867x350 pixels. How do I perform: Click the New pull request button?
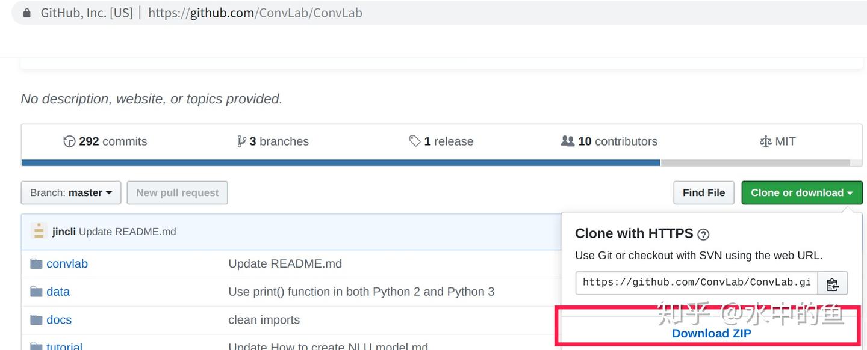(x=178, y=193)
